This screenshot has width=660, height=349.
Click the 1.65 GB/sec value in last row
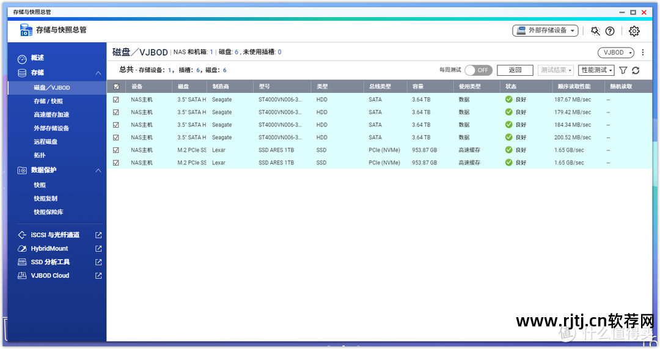569,163
